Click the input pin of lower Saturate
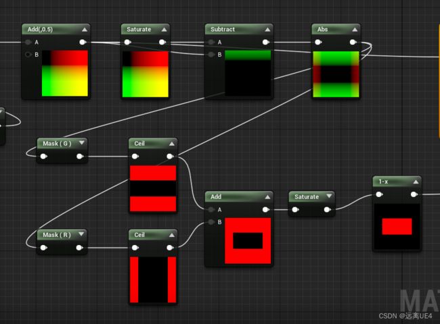440x324 pixels. pos(296,209)
